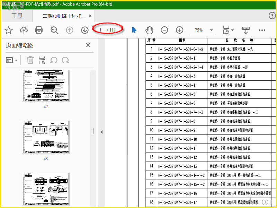Click the cloud upload icon
277x208 pixels.
[x=24, y=30]
